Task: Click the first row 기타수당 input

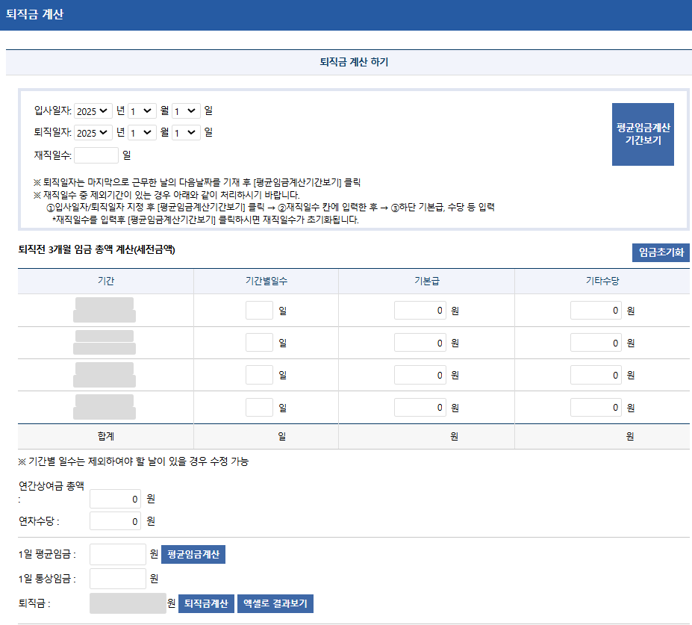Action: (595, 309)
